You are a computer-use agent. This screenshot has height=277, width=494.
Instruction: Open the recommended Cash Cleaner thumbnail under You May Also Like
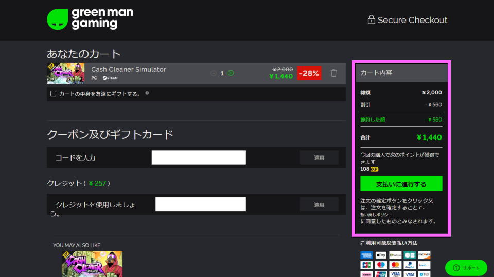[x=92, y=264]
